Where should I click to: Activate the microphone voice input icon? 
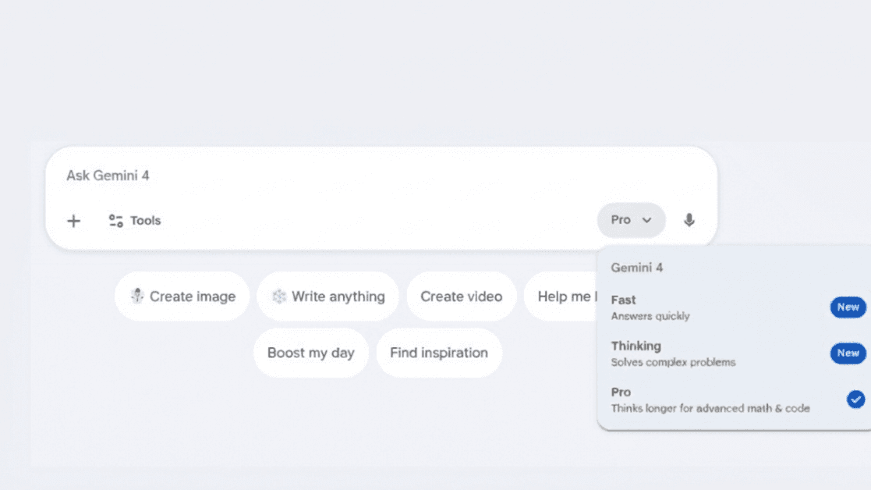click(x=689, y=221)
